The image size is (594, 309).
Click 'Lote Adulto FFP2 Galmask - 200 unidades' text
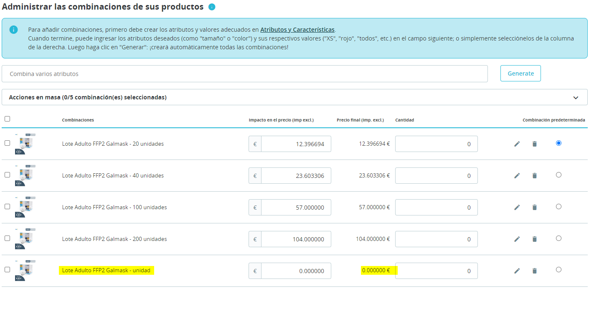coord(114,239)
